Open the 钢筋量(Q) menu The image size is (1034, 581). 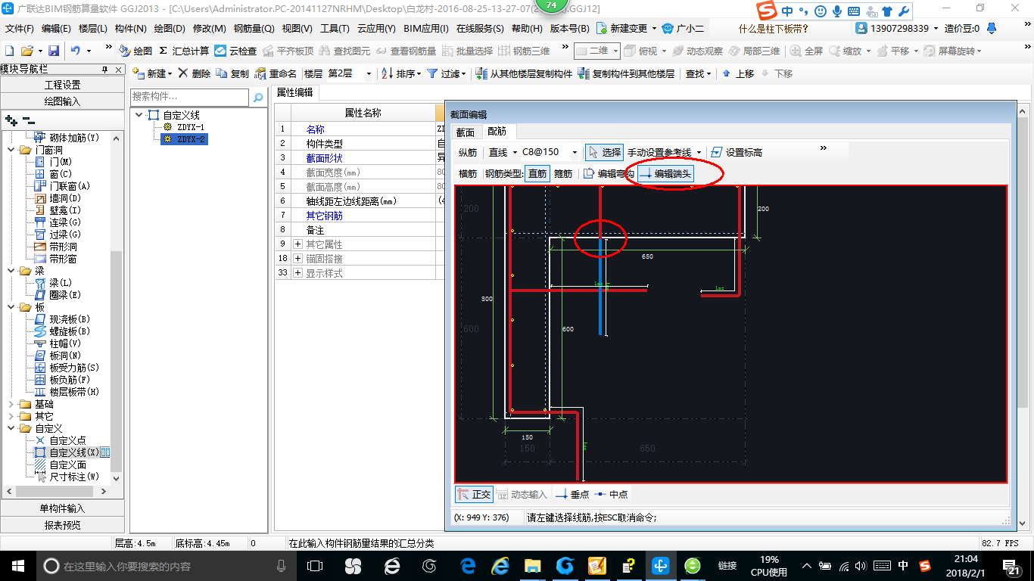(x=254, y=28)
